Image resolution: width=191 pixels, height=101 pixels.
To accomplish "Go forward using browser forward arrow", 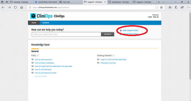I will pos(9,8).
